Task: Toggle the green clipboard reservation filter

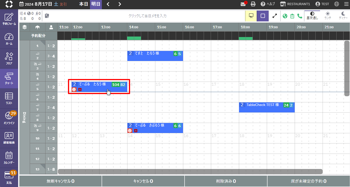Action: [292, 16]
